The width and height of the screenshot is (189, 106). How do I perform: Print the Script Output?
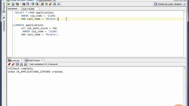(x=21, y=64)
